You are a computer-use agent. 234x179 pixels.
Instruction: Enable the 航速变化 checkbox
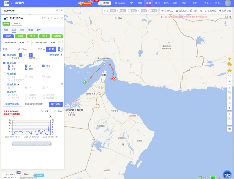(x=47, y=55)
